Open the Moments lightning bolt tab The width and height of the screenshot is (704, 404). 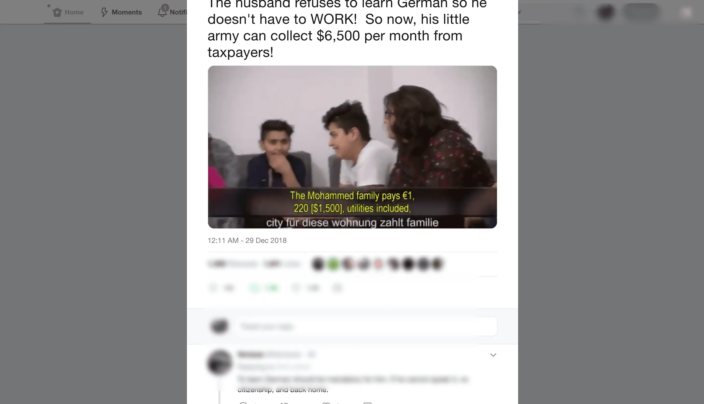pyautogui.click(x=121, y=12)
